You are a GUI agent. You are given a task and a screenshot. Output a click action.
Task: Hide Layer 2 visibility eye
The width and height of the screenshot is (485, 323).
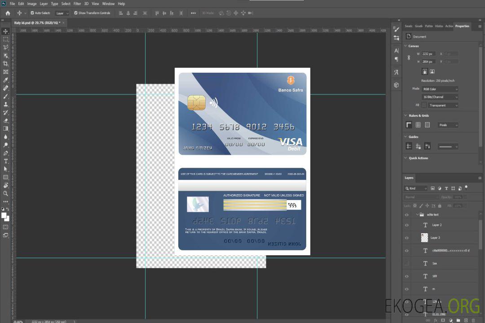(407, 225)
